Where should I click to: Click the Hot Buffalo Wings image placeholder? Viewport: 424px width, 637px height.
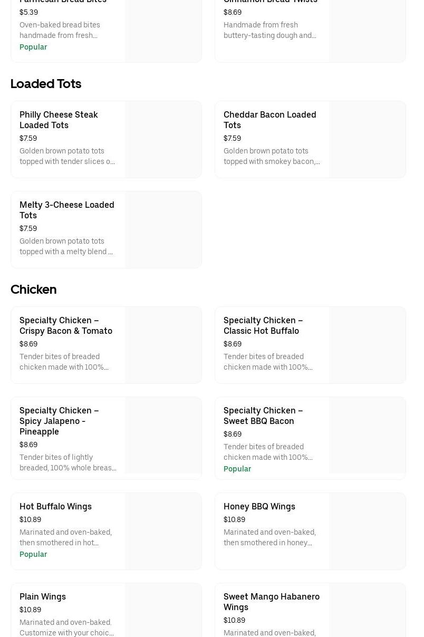pos(163,531)
